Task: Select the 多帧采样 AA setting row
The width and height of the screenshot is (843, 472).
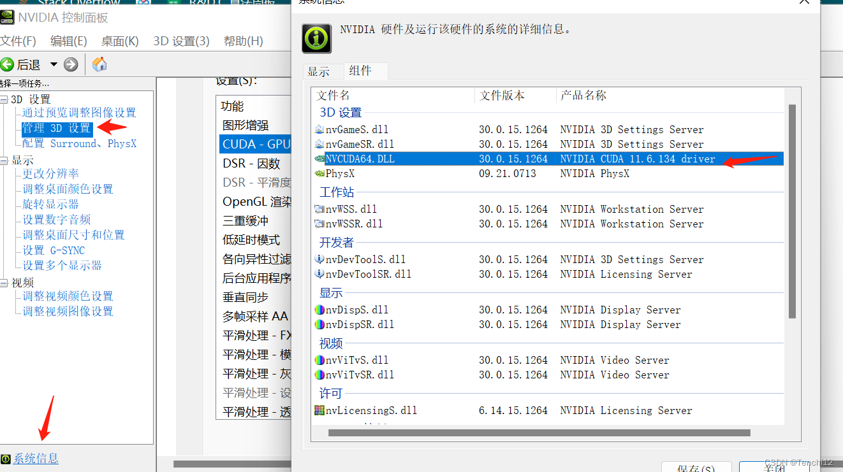Action: pos(255,317)
